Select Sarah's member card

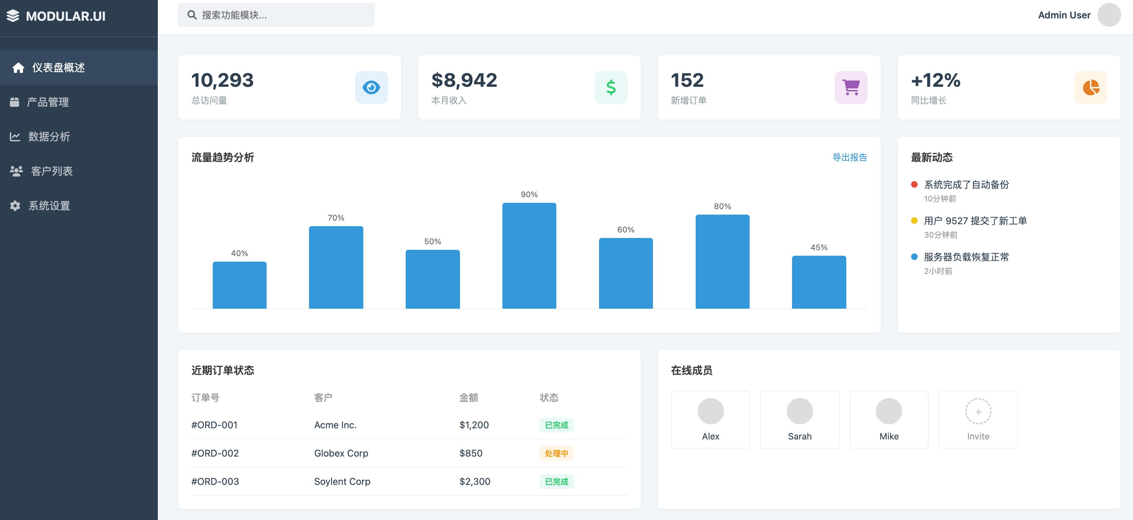(799, 420)
